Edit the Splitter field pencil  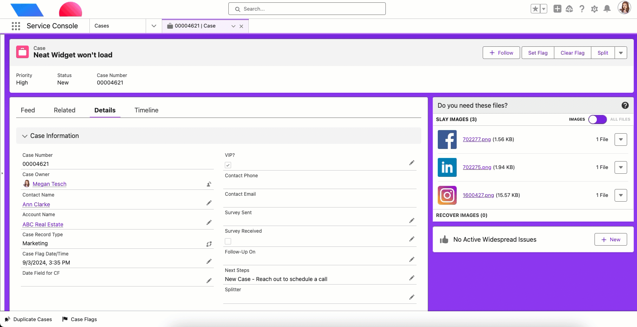(412, 297)
